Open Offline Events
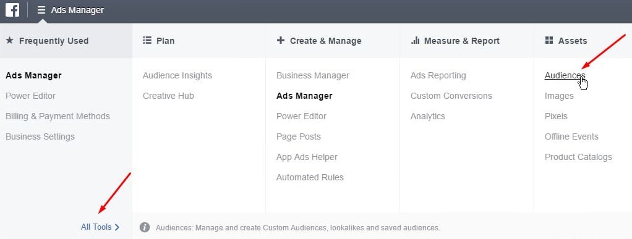The height and width of the screenshot is (239, 632). coord(571,137)
